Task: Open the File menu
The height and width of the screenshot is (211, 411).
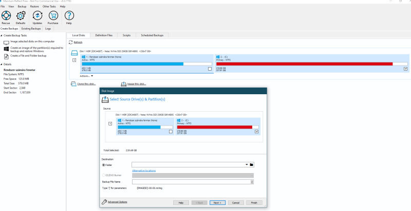Action: pos(3,7)
